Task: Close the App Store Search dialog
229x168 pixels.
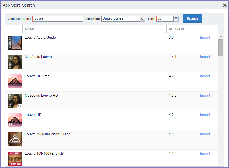Action: pos(225,5)
